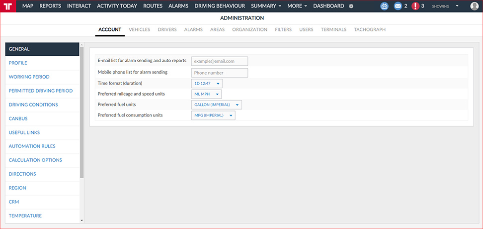Switch to the Tachograph tab
The width and height of the screenshot is (483, 229).
[x=369, y=29]
